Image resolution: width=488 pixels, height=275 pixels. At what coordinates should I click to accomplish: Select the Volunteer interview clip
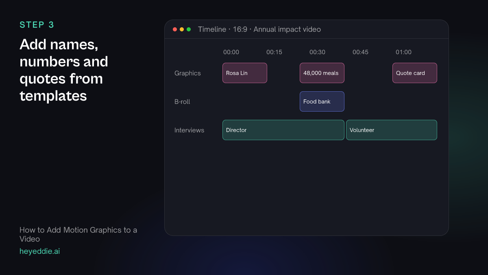click(392, 130)
